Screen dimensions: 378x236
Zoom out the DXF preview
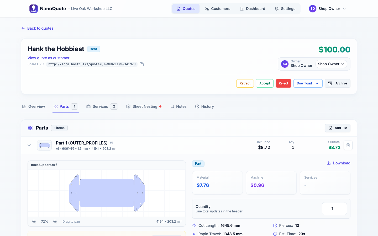coord(34,222)
